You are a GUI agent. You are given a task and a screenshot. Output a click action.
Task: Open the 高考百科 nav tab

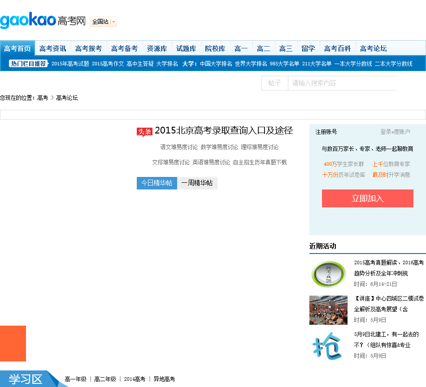point(337,48)
